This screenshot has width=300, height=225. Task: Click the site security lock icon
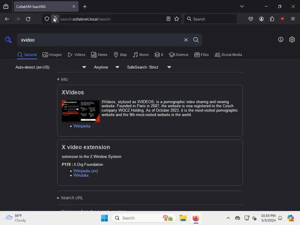tap(55, 19)
